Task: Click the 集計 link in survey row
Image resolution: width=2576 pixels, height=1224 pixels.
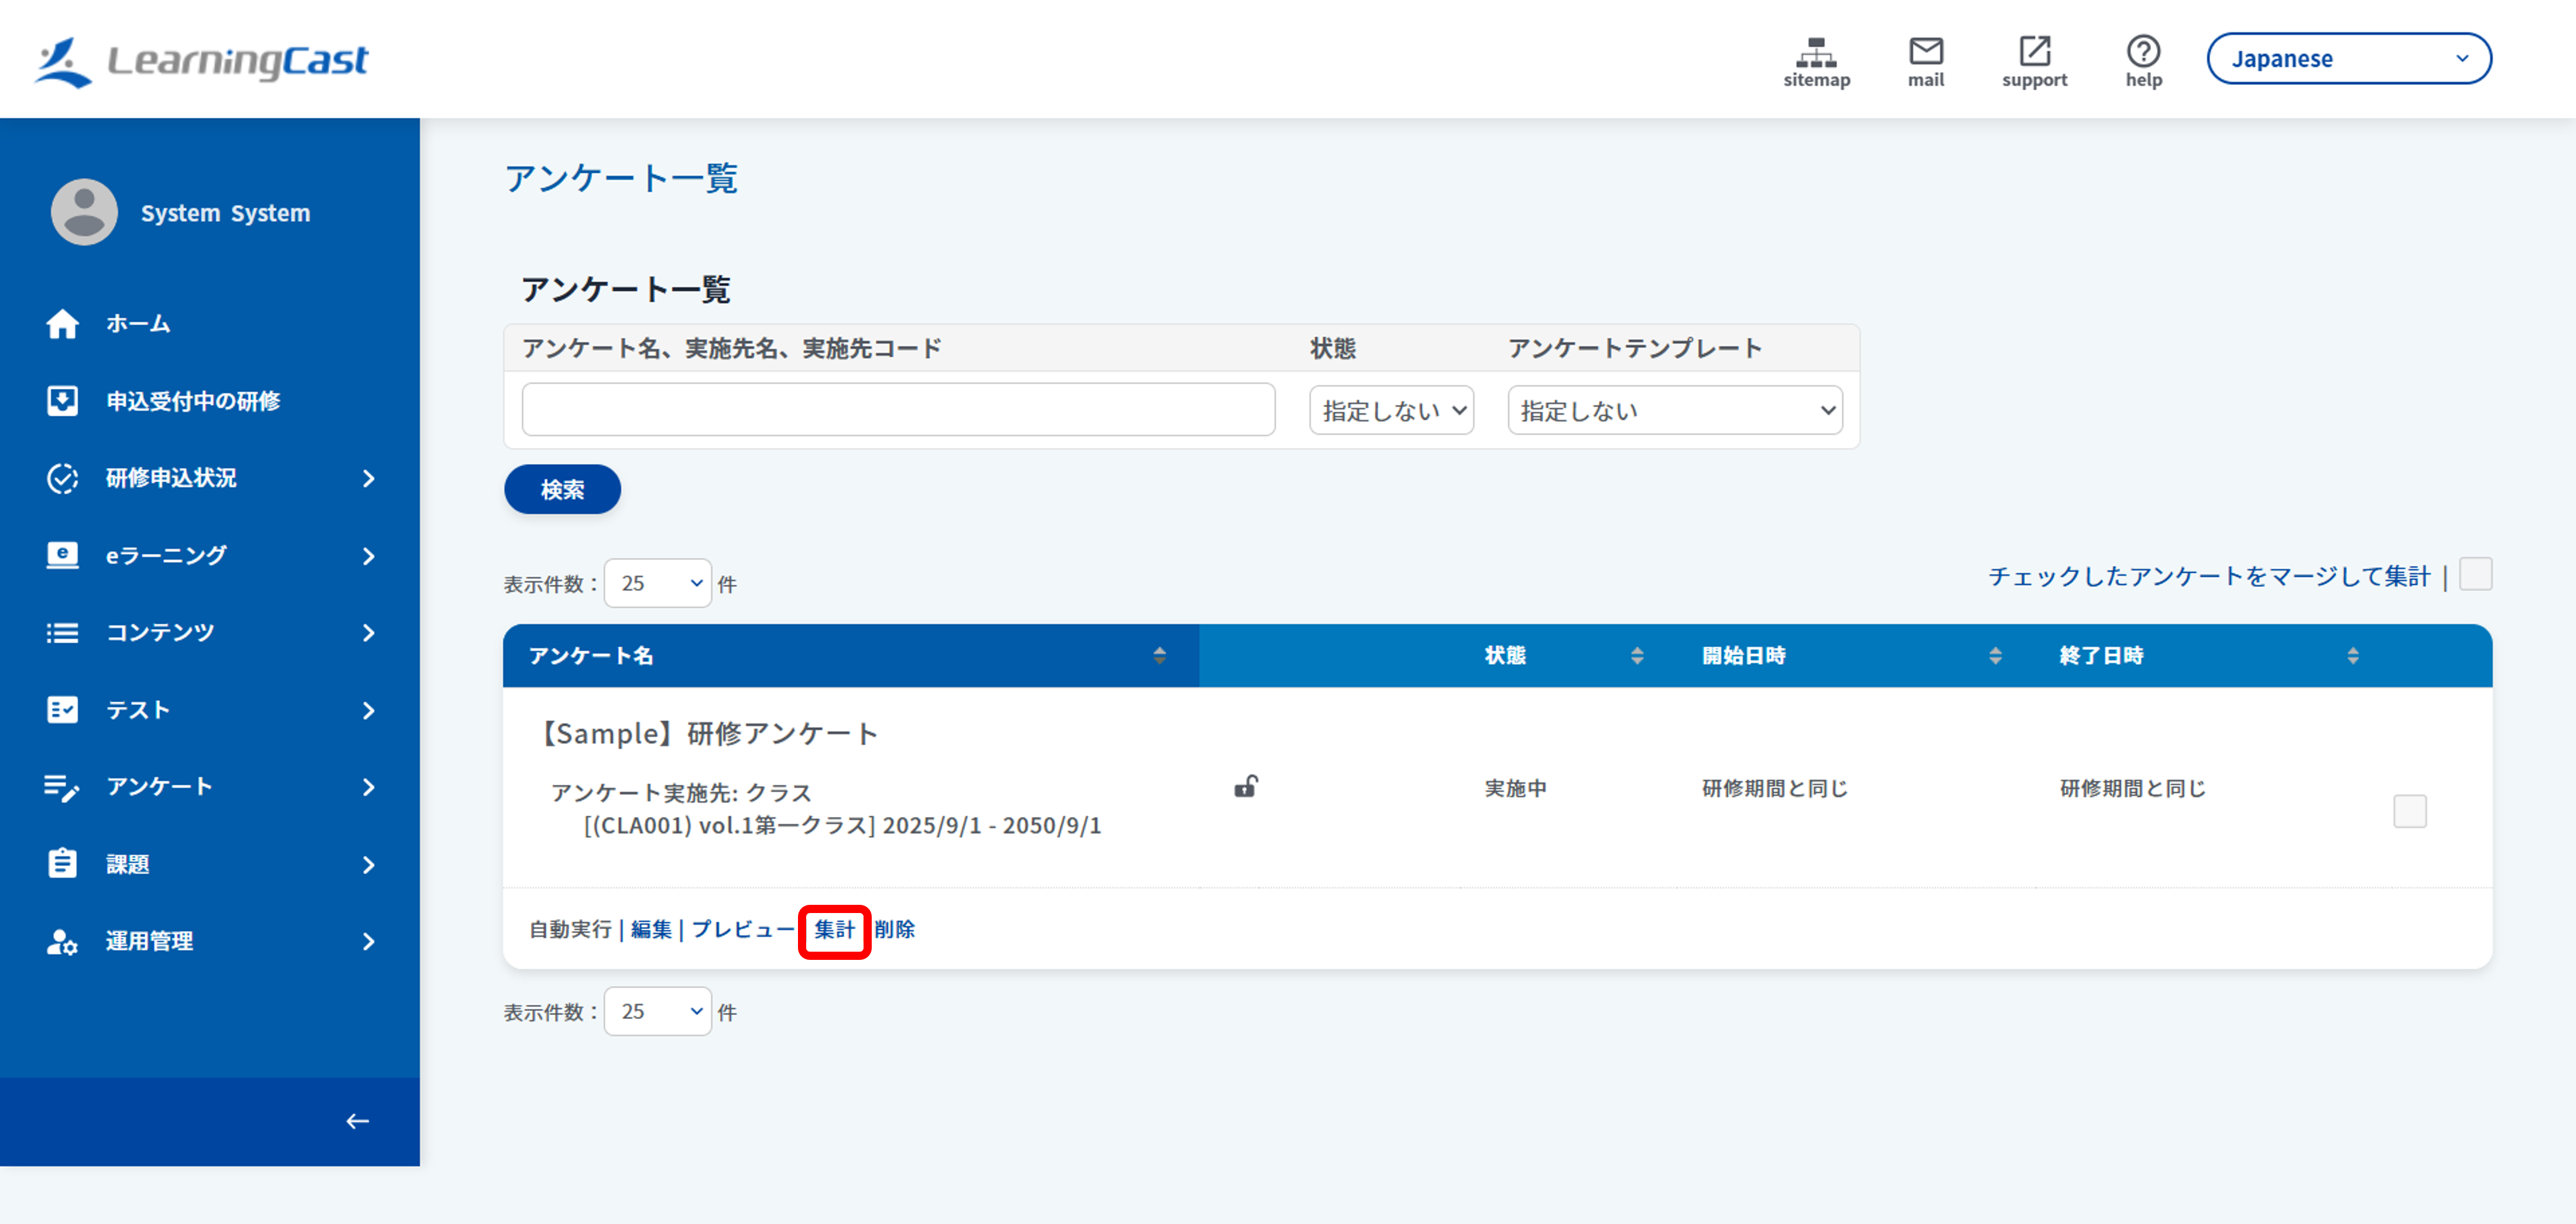Action: [834, 930]
